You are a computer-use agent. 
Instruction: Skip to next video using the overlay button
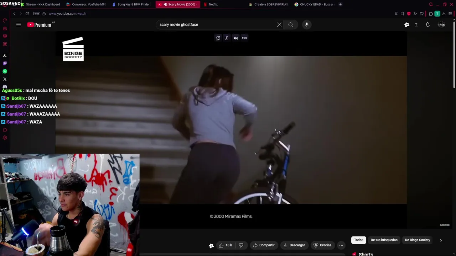coord(235,38)
